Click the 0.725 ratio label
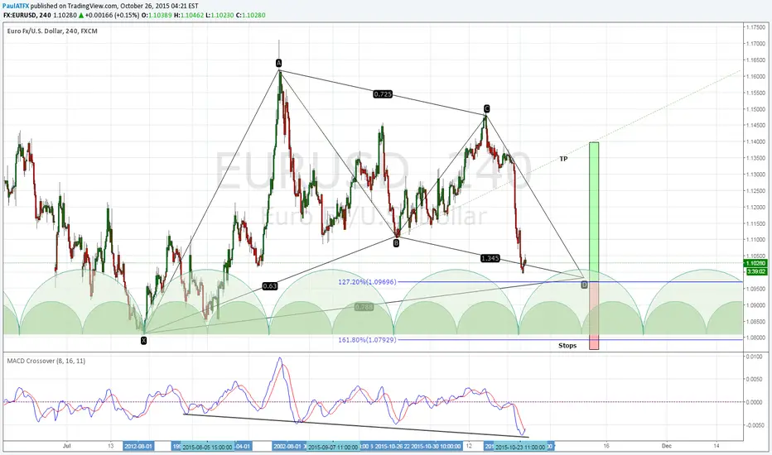 pos(383,94)
